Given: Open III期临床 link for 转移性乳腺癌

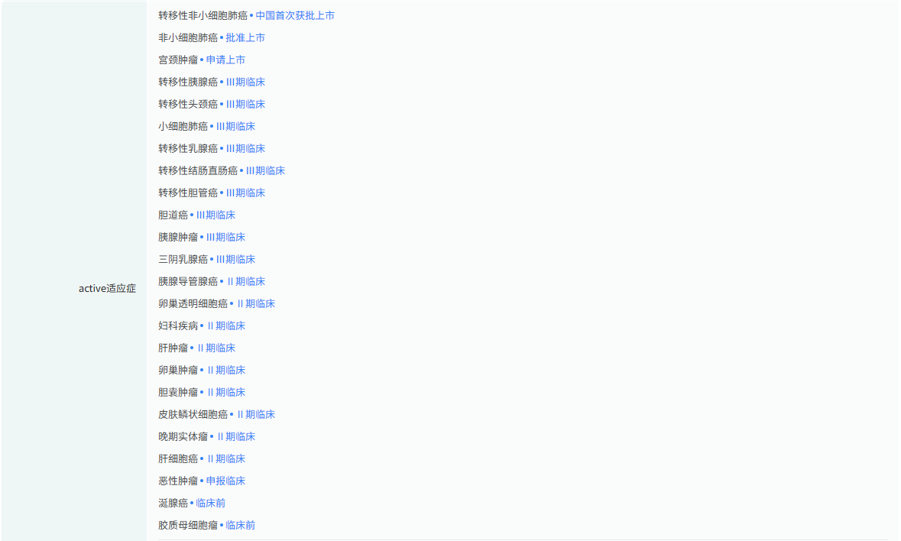Looking at the screenshot, I should (x=245, y=149).
